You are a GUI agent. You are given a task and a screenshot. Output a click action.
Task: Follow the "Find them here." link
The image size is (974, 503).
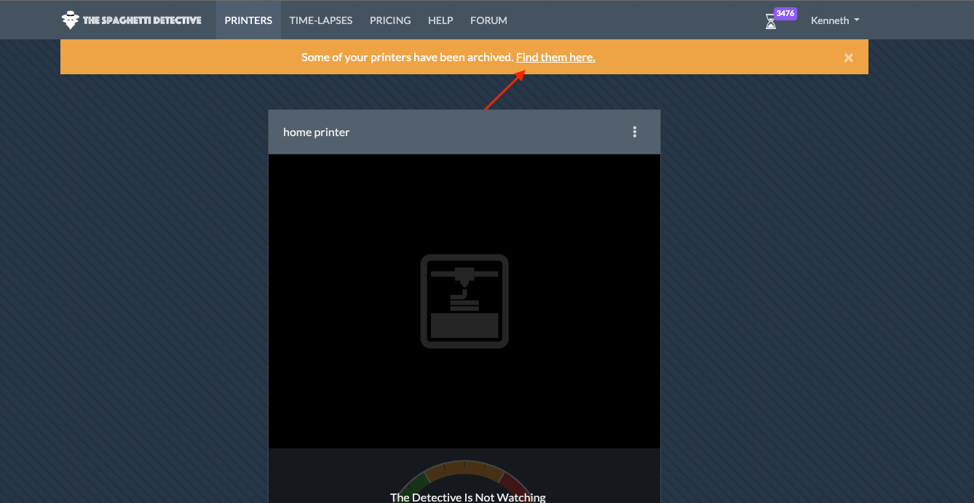coord(555,57)
